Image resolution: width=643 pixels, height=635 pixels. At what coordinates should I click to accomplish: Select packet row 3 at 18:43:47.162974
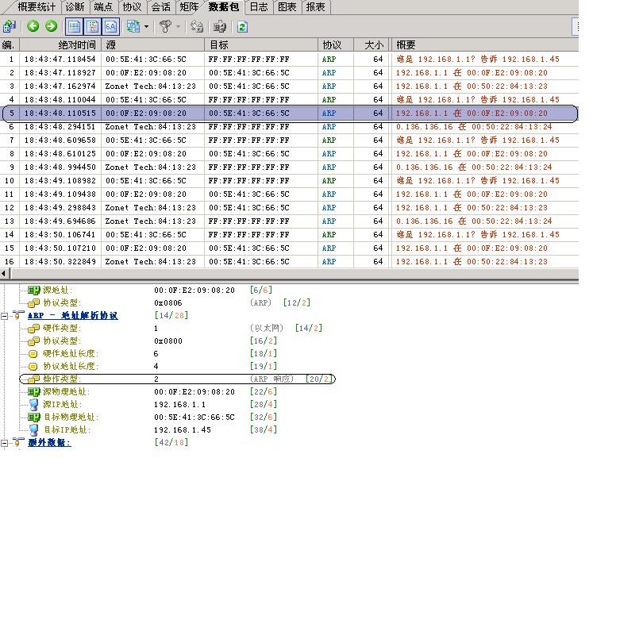coord(289,86)
